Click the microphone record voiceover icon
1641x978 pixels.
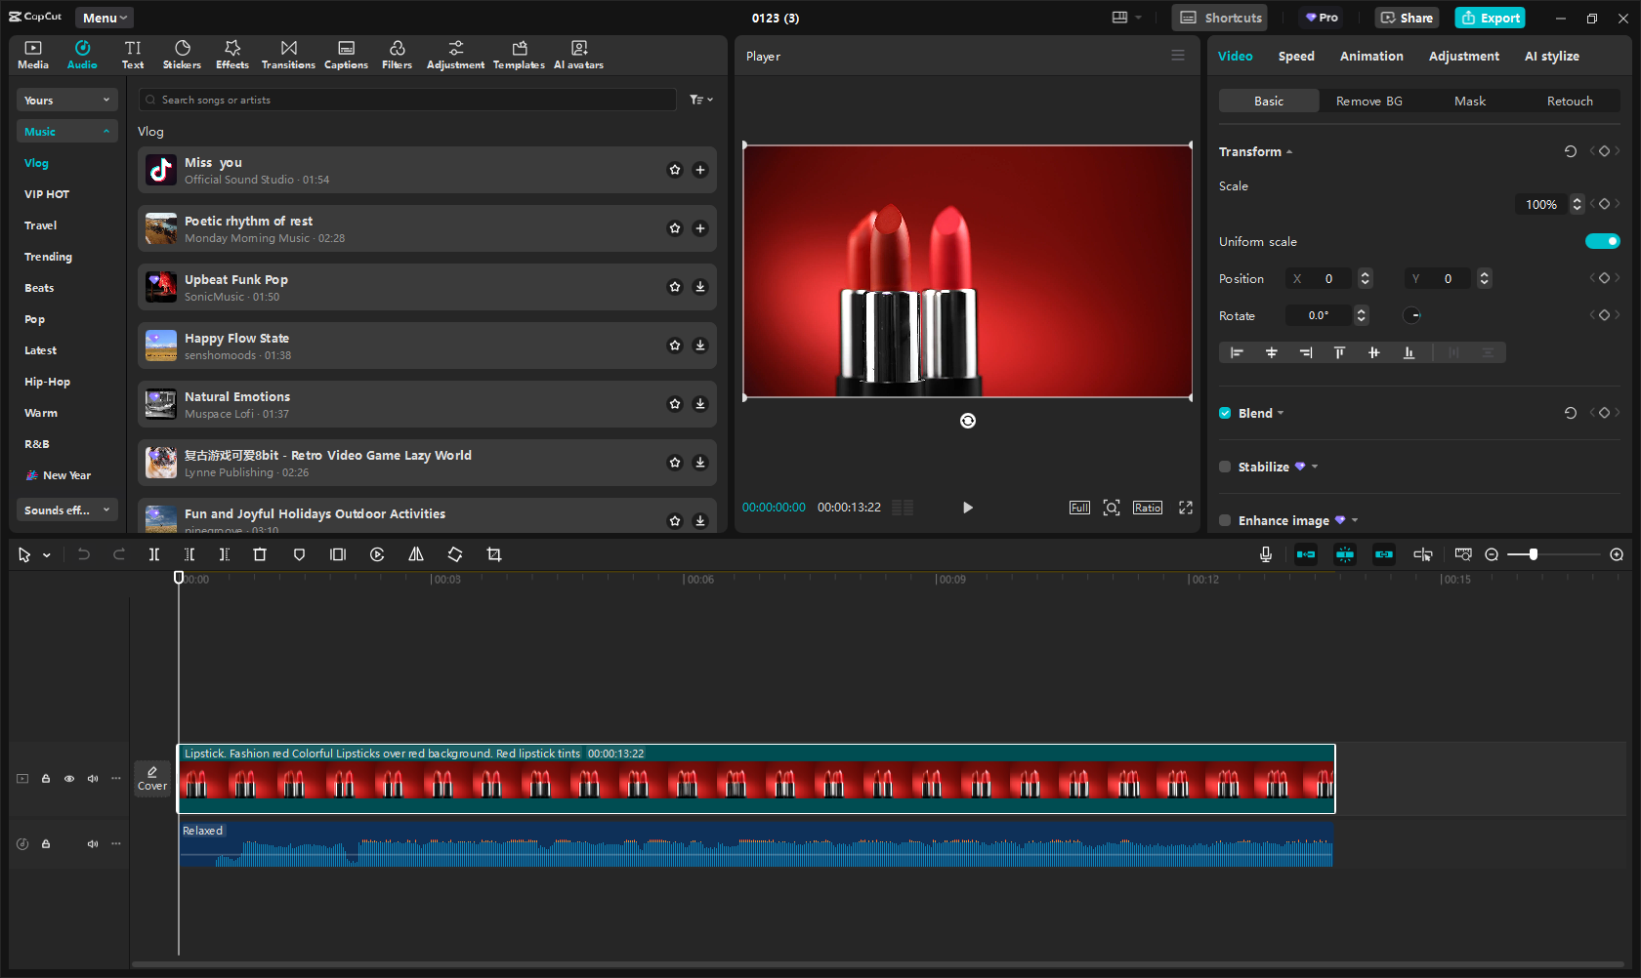1266,554
